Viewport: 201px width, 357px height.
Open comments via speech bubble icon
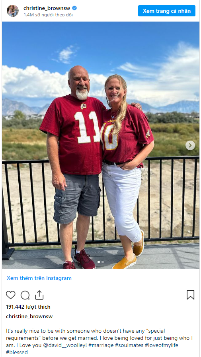[25, 295]
